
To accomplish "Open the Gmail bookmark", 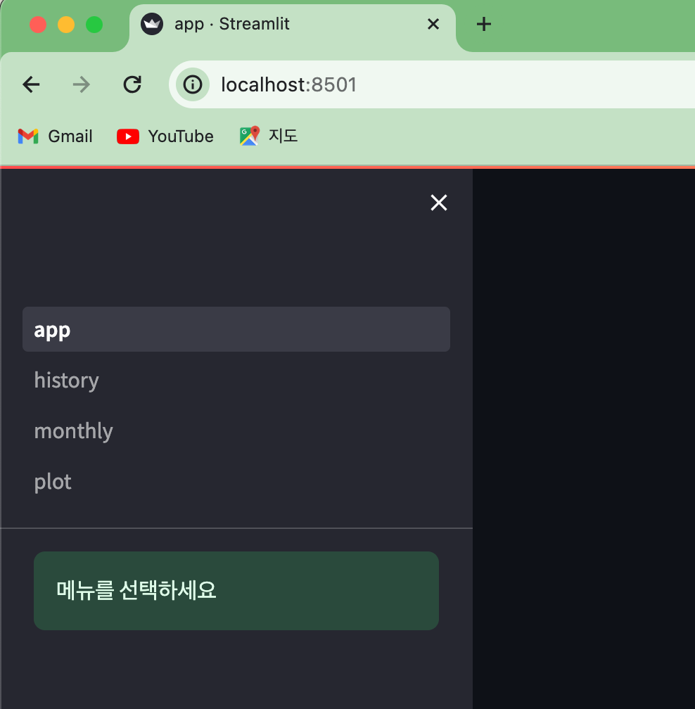I will [55, 136].
